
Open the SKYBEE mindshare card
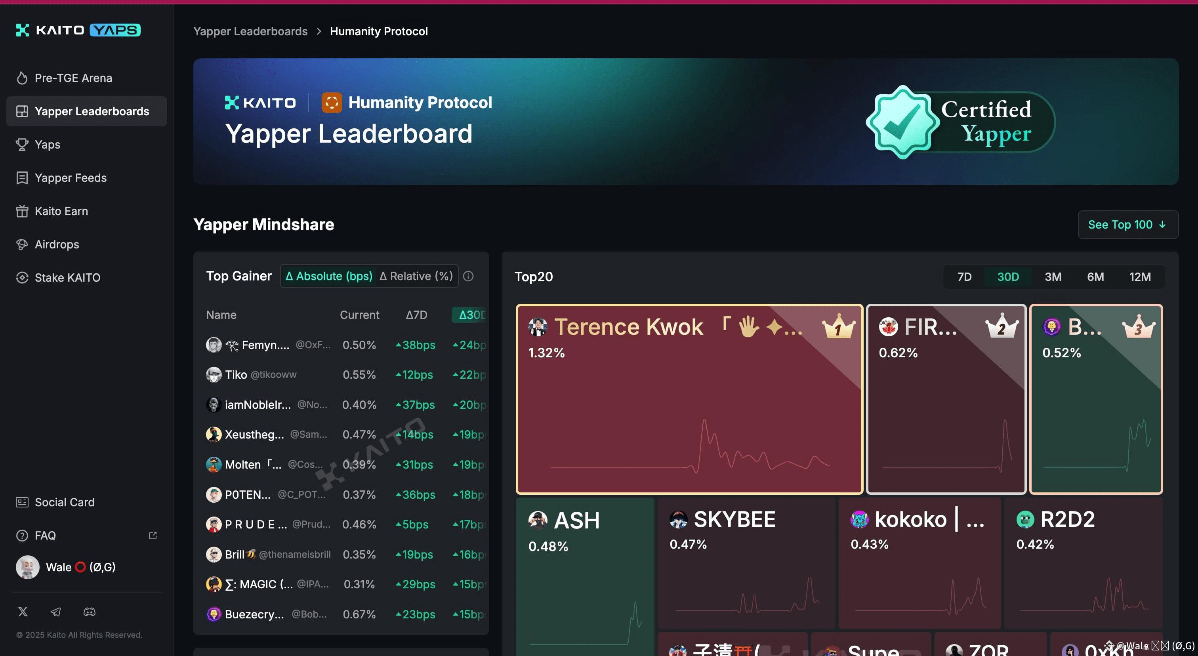(746, 563)
